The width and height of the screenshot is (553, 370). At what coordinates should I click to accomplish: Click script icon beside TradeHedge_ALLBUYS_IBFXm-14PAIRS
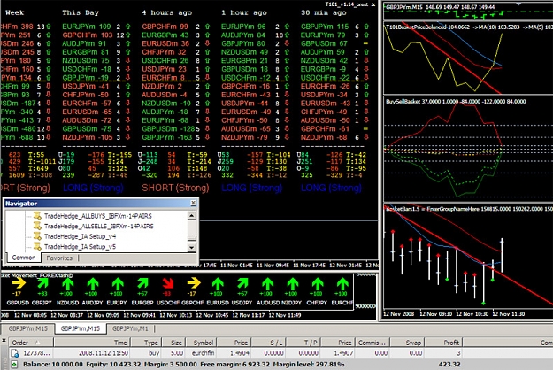(37, 215)
